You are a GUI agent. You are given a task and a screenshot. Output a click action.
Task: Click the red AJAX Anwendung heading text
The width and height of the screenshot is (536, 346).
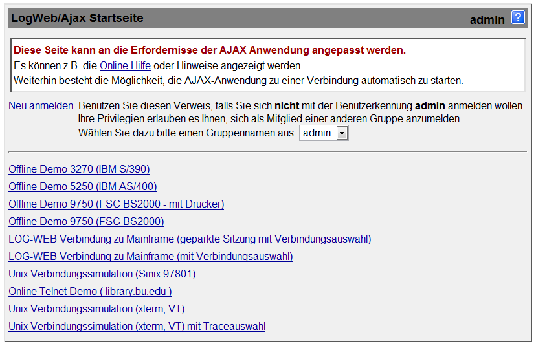[x=210, y=50]
